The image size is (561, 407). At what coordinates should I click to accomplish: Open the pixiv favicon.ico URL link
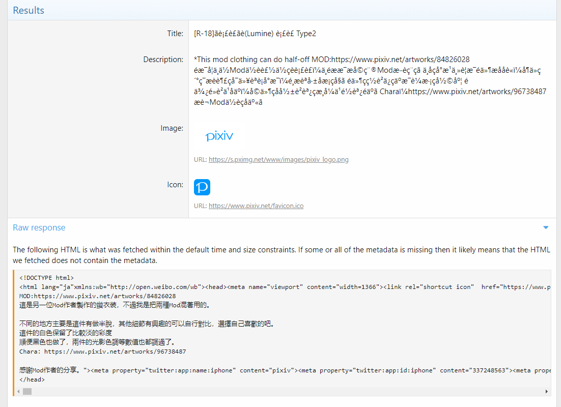point(256,206)
